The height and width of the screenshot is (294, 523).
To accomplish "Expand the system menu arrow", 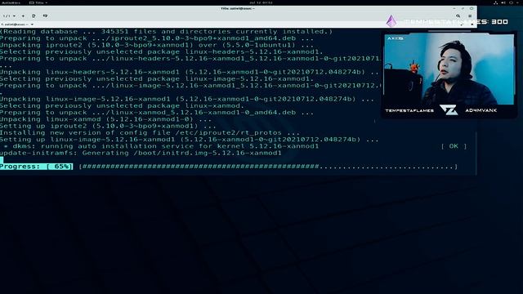I will click(x=517, y=2).
